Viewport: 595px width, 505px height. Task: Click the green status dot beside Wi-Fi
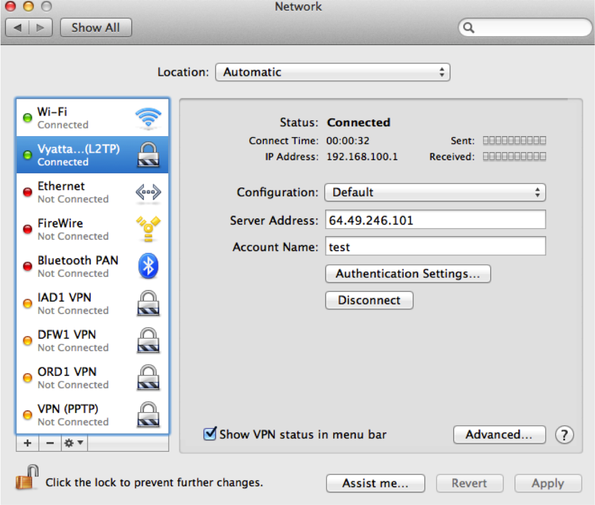click(x=27, y=118)
